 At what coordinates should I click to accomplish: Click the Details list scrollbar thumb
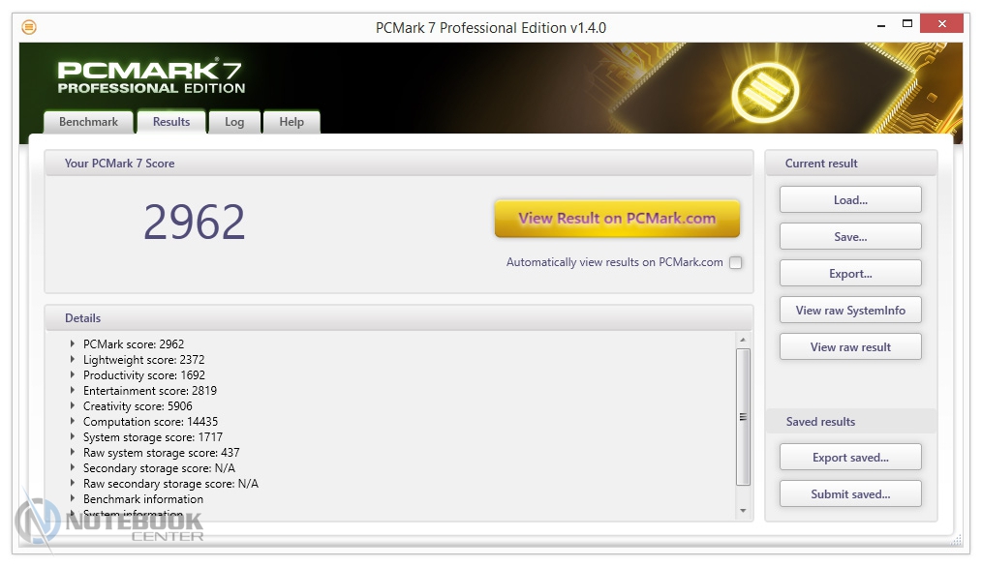tap(743, 416)
